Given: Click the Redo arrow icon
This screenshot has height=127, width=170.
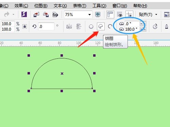Looking at the screenshot, I should point(6,14).
